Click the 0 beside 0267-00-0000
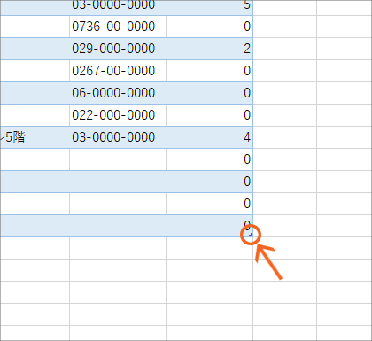 point(209,71)
